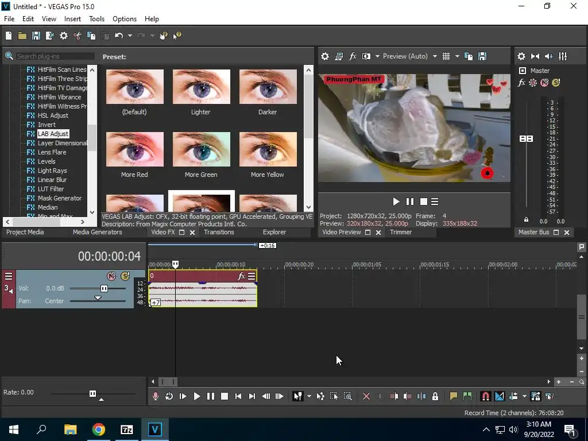Toggle Master bus solo icon
The image size is (588, 441).
pyautogui.click(x=556, y=83)
